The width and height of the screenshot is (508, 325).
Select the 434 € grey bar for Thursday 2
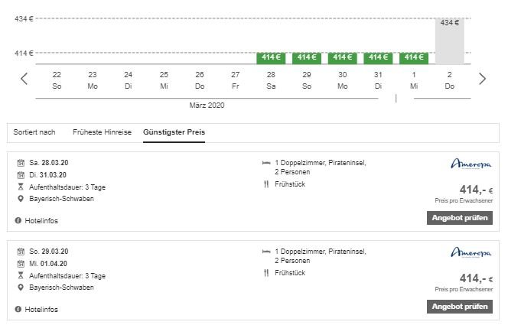coord(449,40)
